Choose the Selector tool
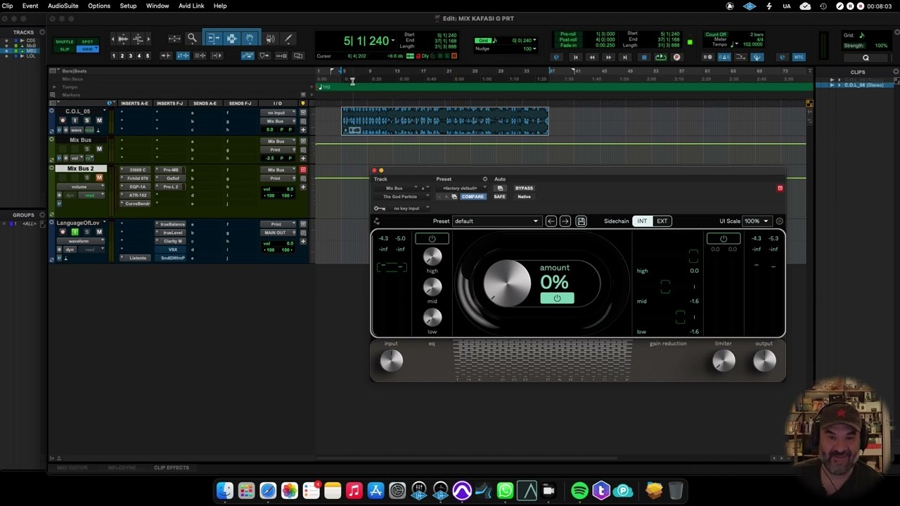 click(x=231, y=39)
